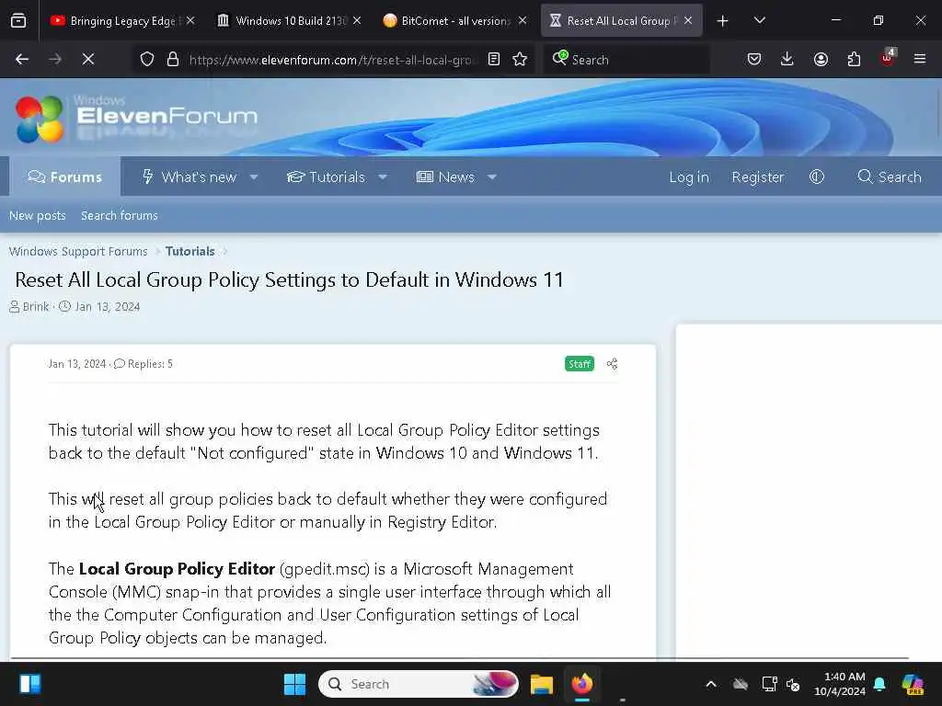Open the Copilot preview taskbar icon
This screenshot has width=942, height=706.
pyautogui.click(x=912, y=684)
